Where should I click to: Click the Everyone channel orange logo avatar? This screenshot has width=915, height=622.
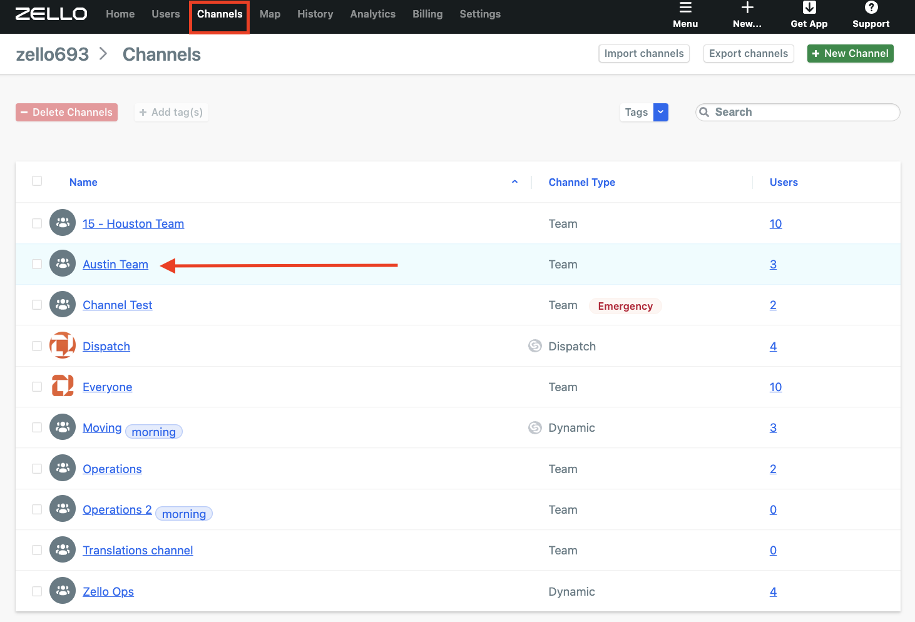63,386
